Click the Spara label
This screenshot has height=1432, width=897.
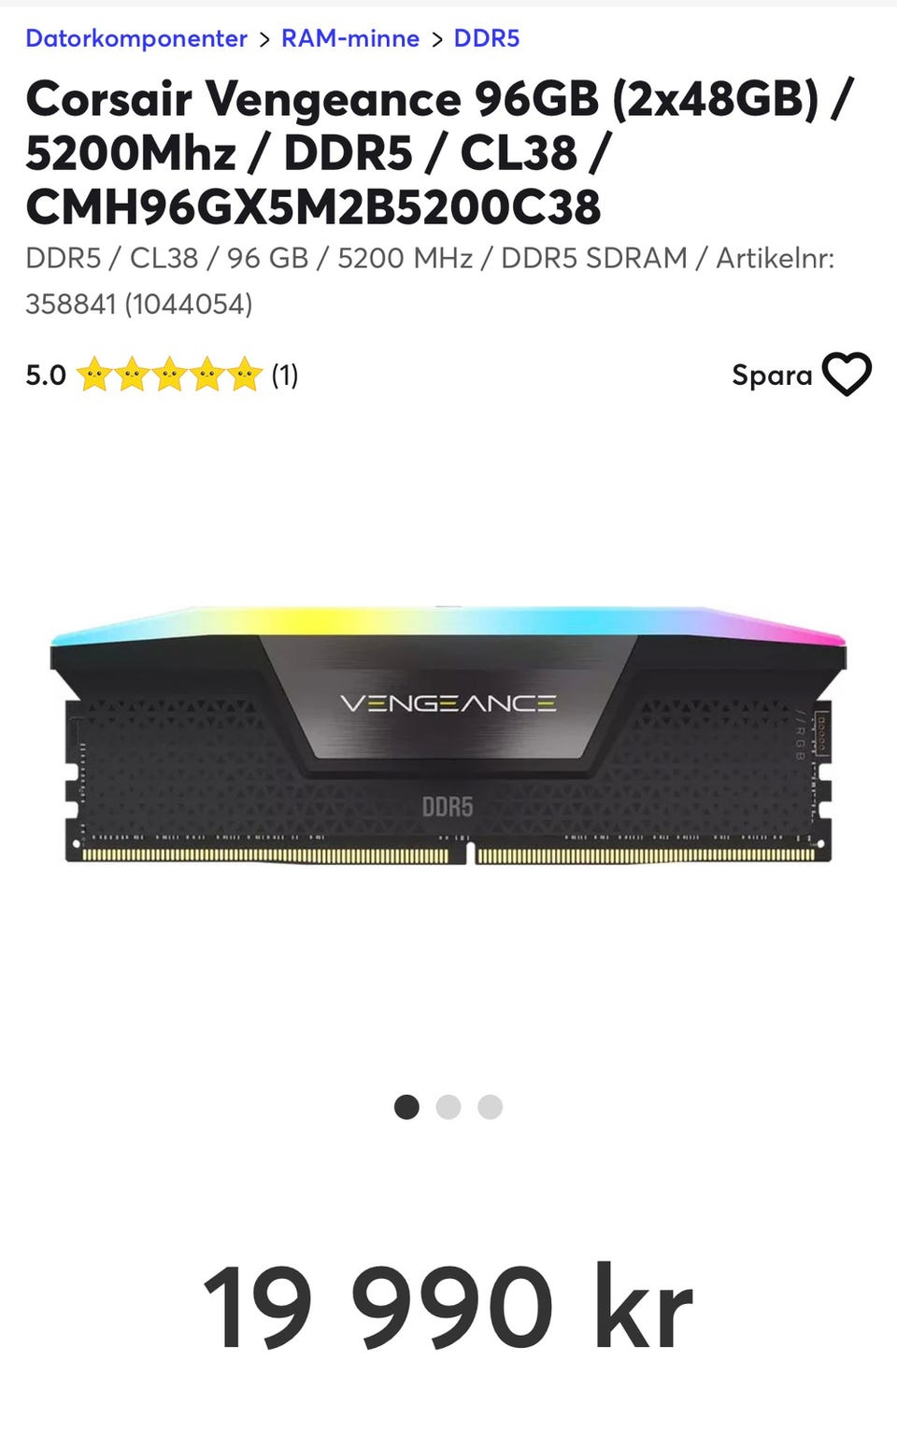tap(772, 375)
